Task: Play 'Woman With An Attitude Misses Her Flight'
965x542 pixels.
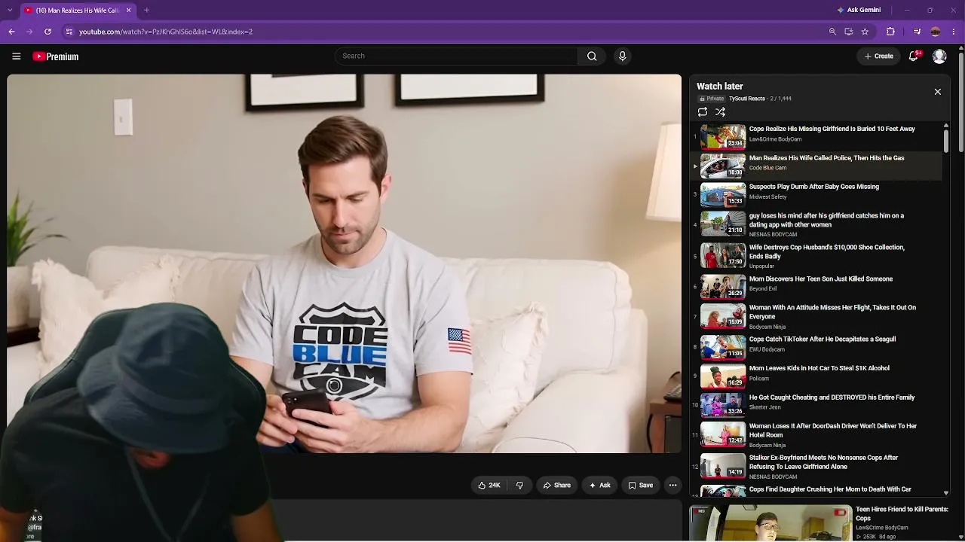Action: click(x=832, y=312)
